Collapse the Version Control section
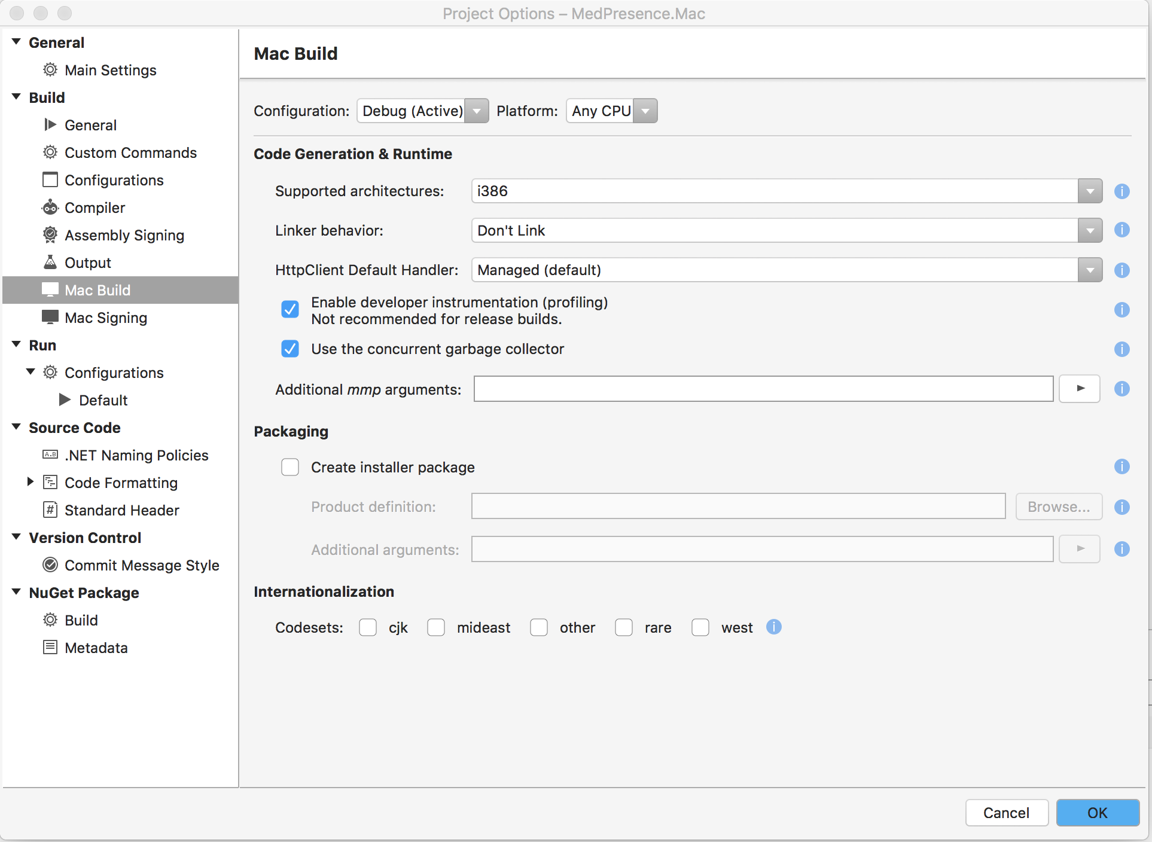This screenshot has height=842, width=1152. point(16,537)
